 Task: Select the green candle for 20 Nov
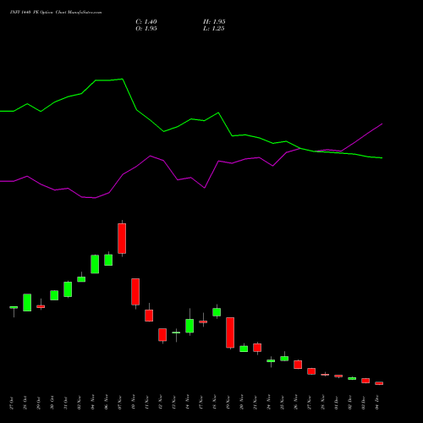[244, 349]
